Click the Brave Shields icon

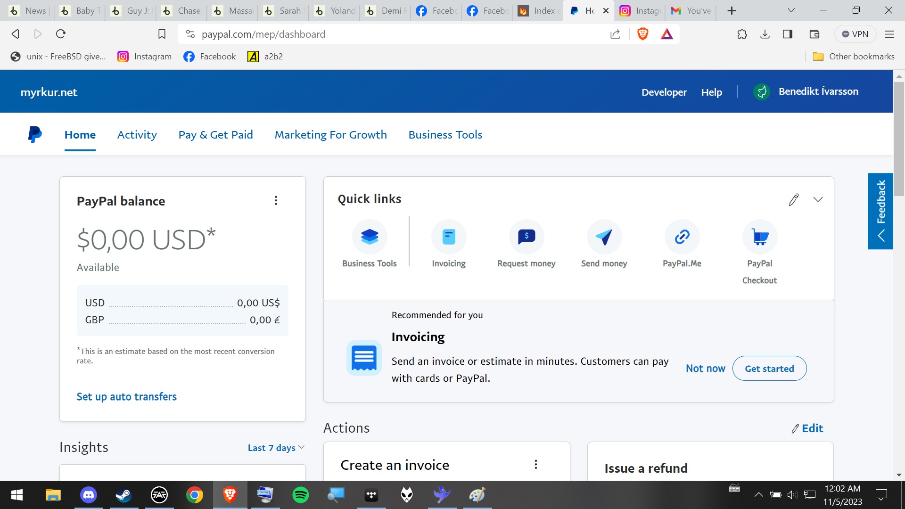tap(642, 34)
